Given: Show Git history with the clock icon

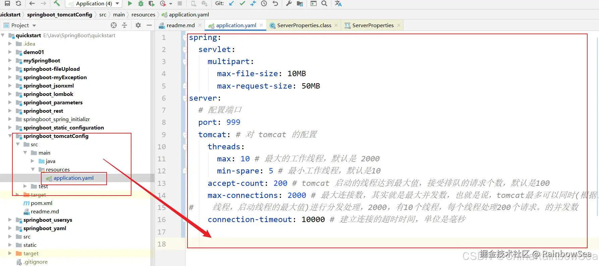Looking at the screenshot, I should [x=264, y=3].
